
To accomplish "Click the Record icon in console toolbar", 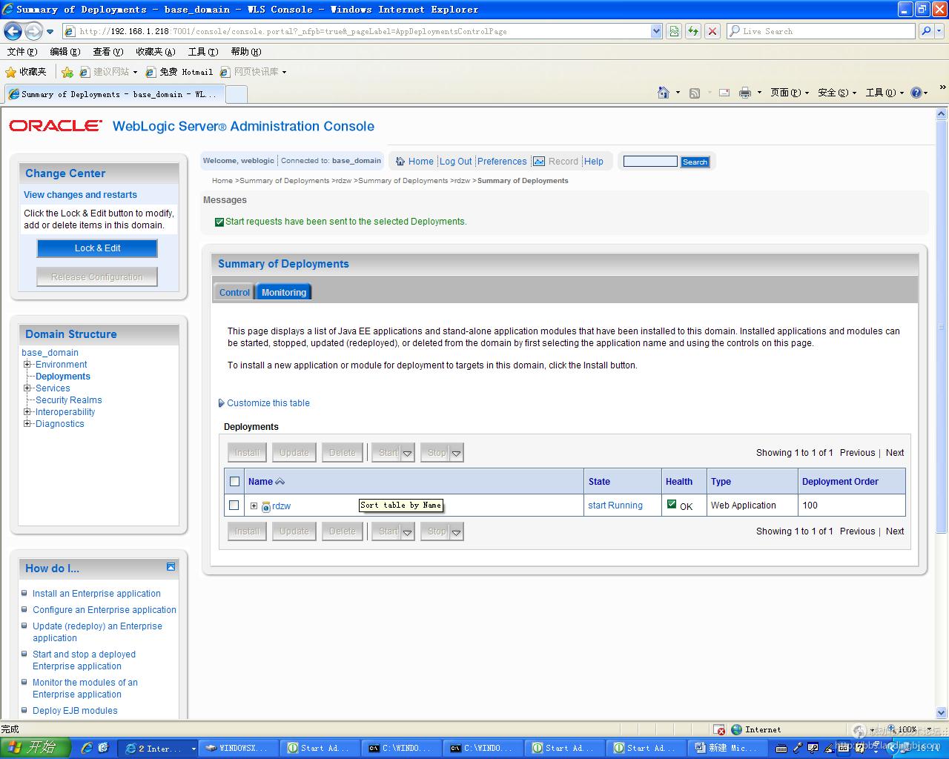I will point(539,162).
